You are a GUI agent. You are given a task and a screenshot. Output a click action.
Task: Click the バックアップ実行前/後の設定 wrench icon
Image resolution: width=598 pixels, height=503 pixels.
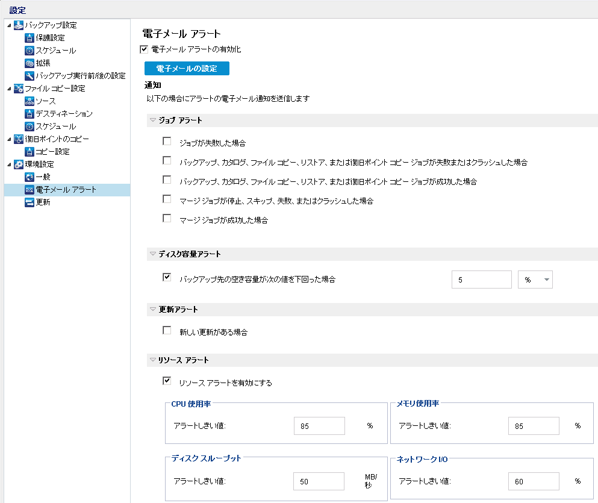[30, 76]
